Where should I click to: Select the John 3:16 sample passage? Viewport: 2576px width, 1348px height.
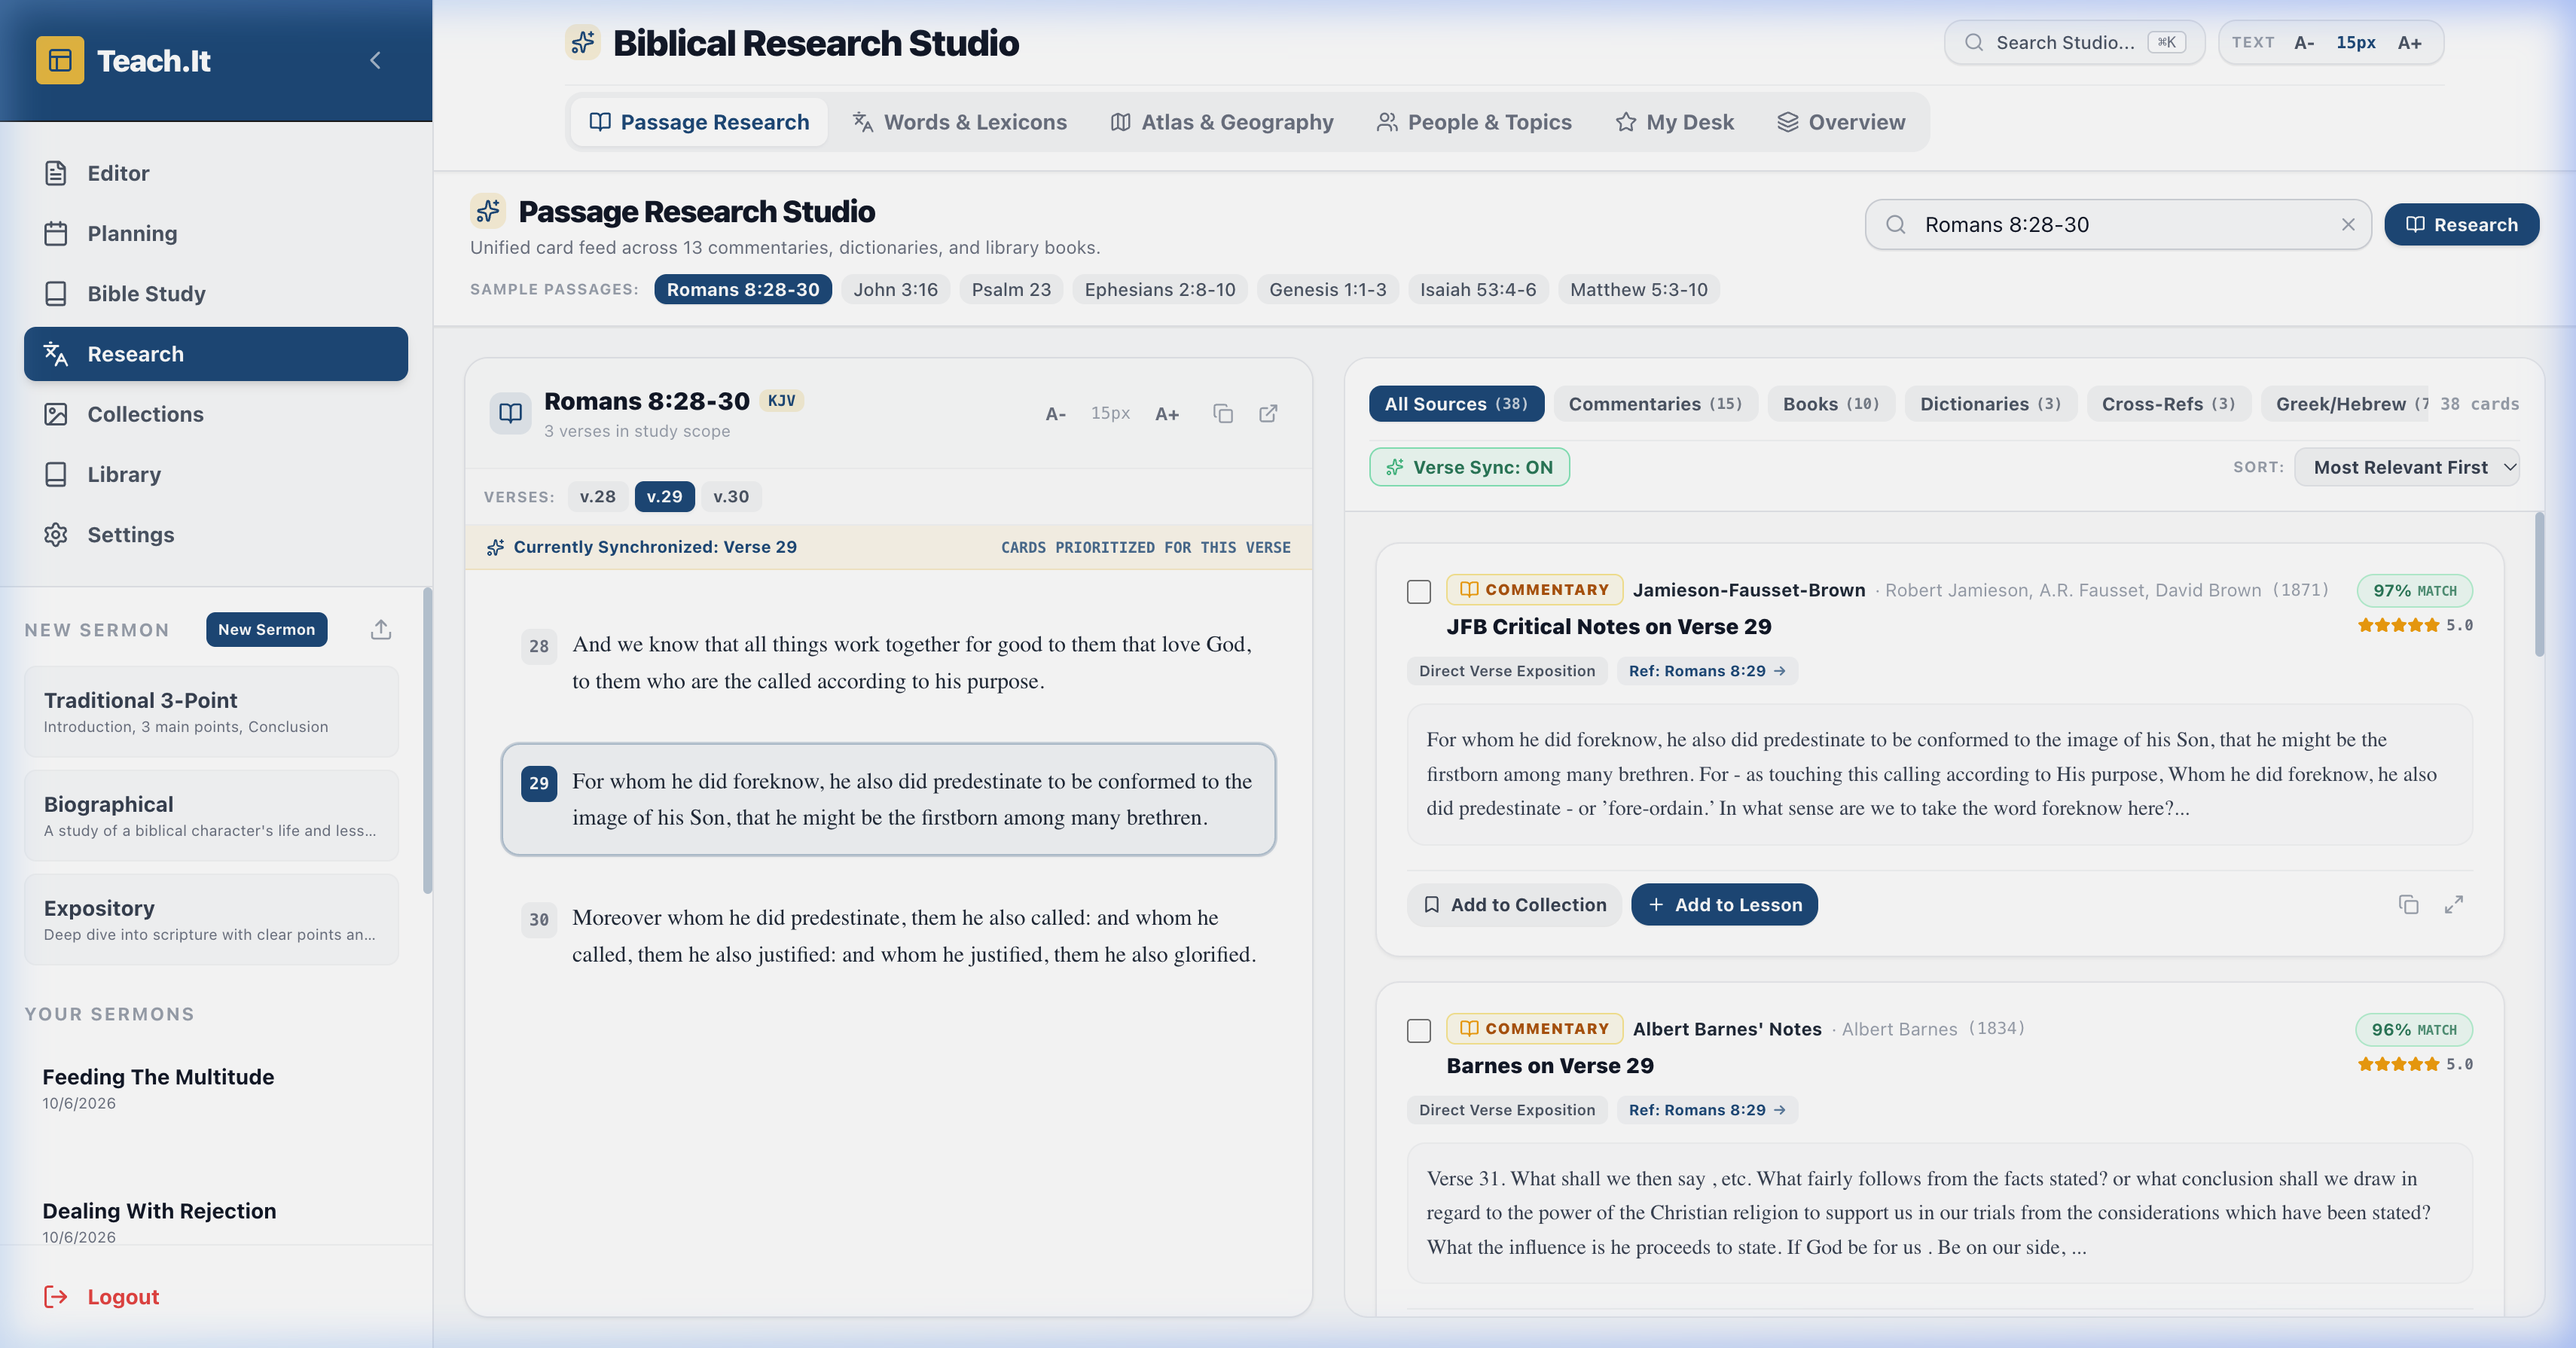(895, 289)
